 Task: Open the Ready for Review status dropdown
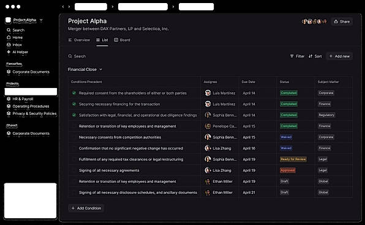tap(293, 159)
